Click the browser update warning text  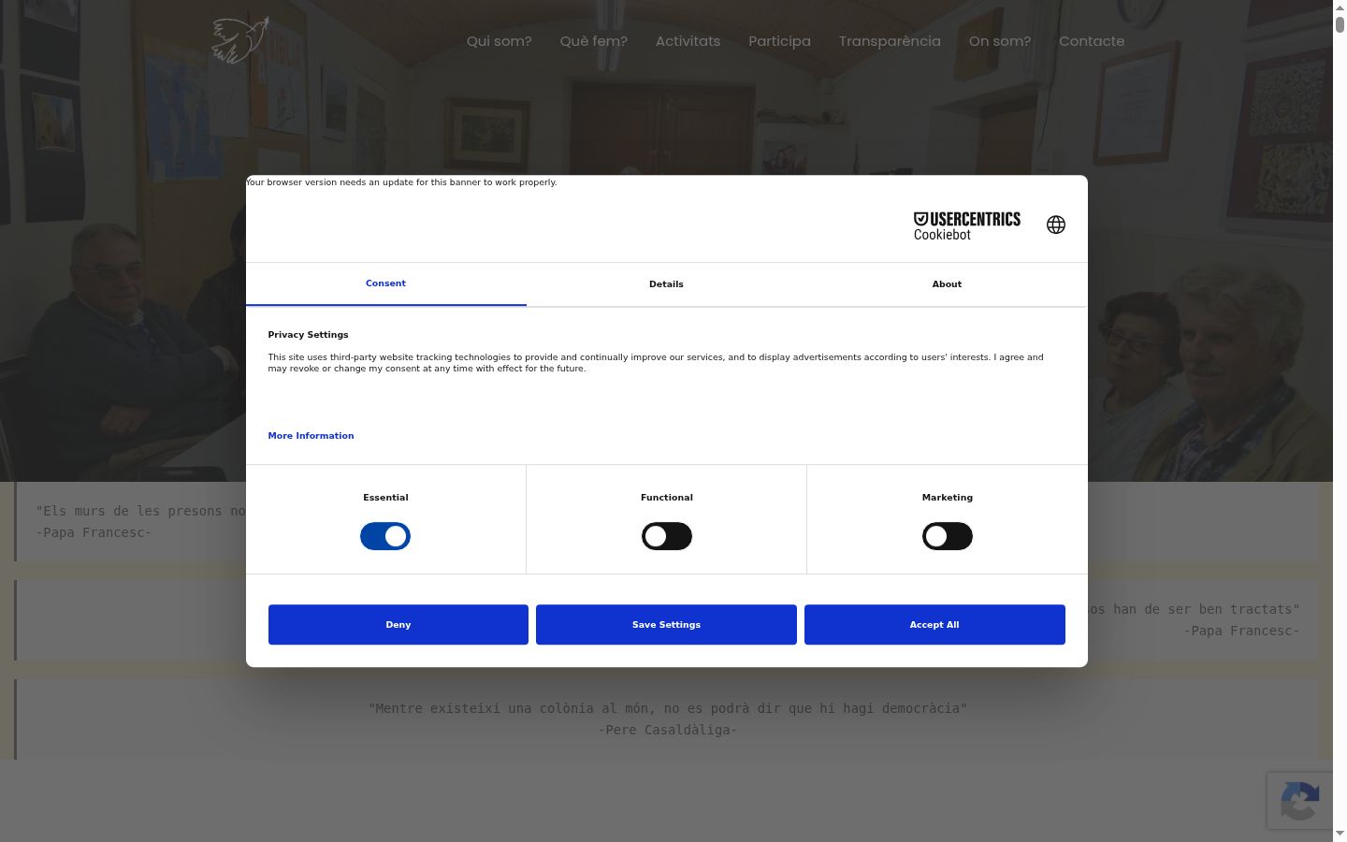coord(401,182)
